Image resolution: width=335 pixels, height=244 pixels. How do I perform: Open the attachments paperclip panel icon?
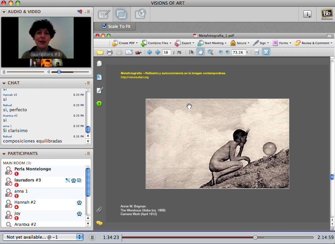99,210
